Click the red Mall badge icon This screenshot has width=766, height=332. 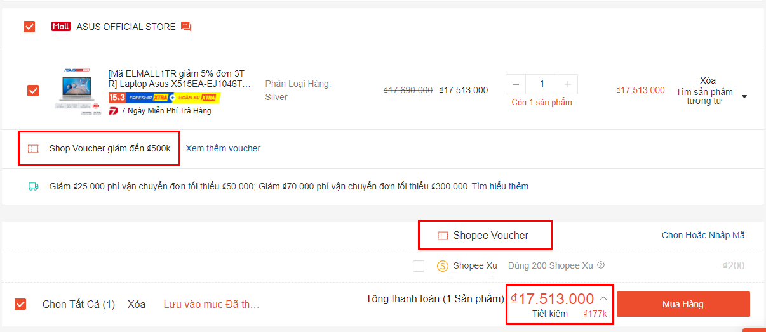(61, 27)
